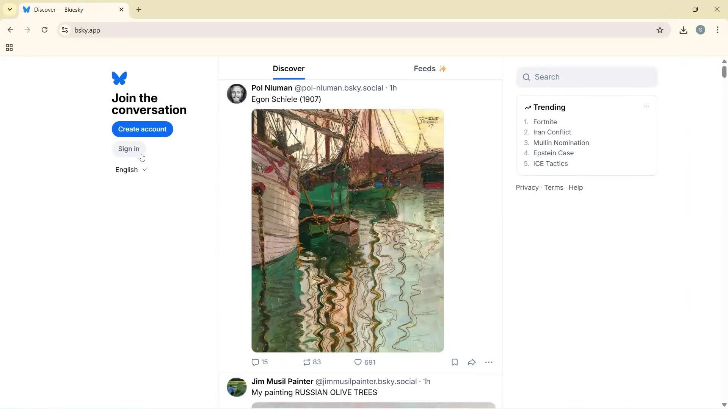The image size is (728, 409).
Task: Click the Bluesky butterfly logo
Action: [119, 78]
